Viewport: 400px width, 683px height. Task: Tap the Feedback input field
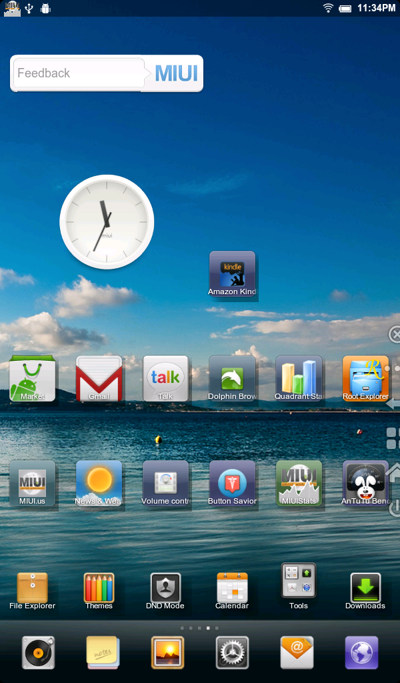point(79,73)
